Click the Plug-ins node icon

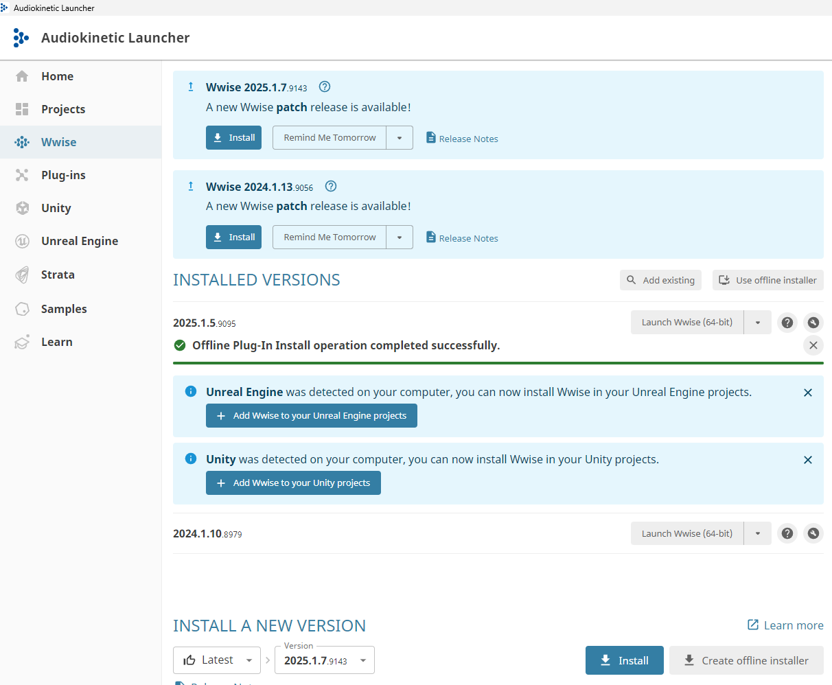click(x=22, y=175)
